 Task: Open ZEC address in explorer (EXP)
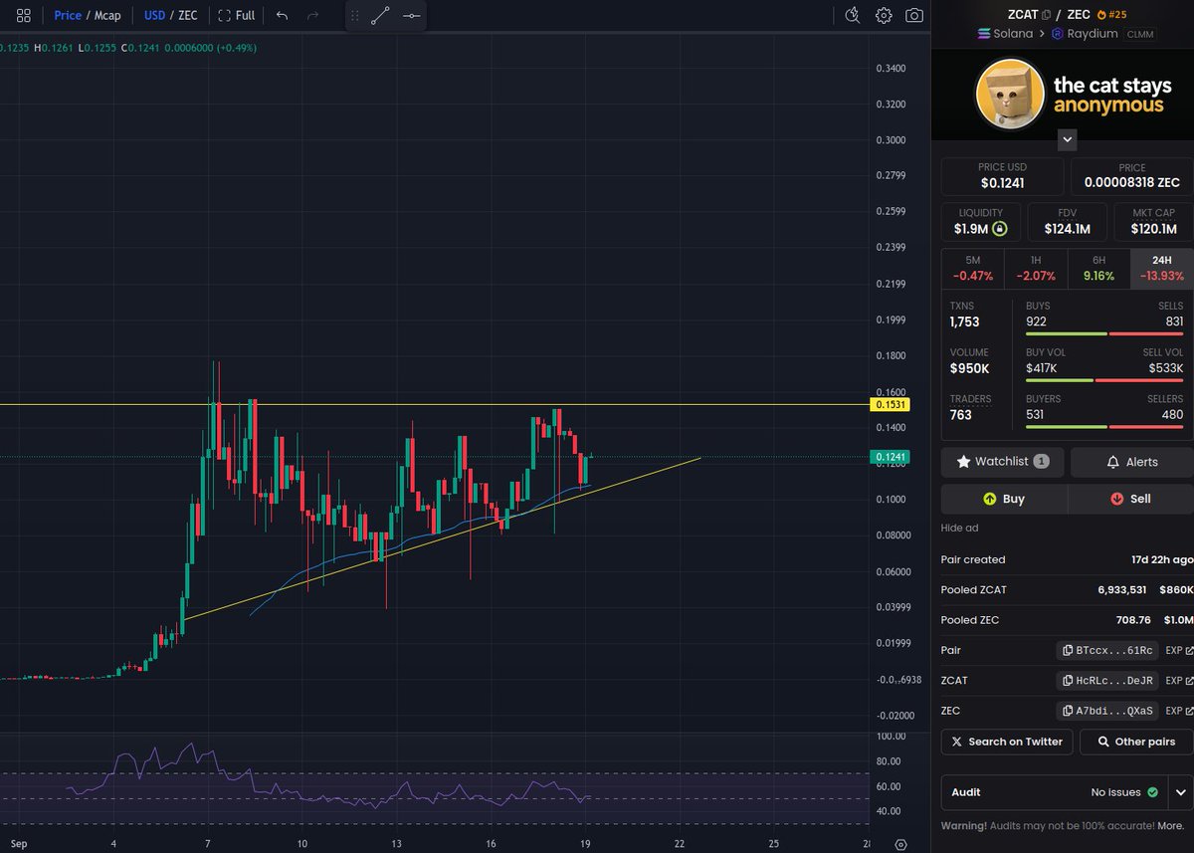tap(1179, 711)
